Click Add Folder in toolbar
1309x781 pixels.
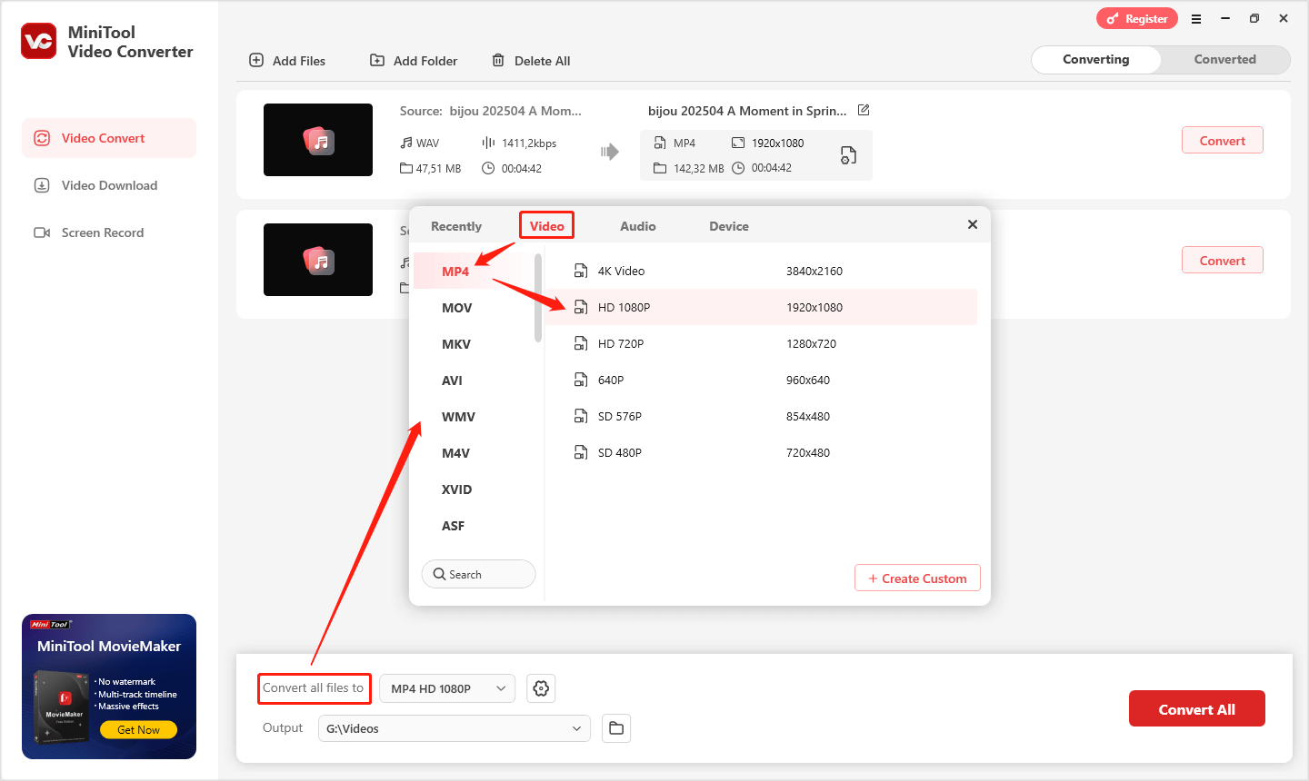pyautogui.click(x=414, y=61)
